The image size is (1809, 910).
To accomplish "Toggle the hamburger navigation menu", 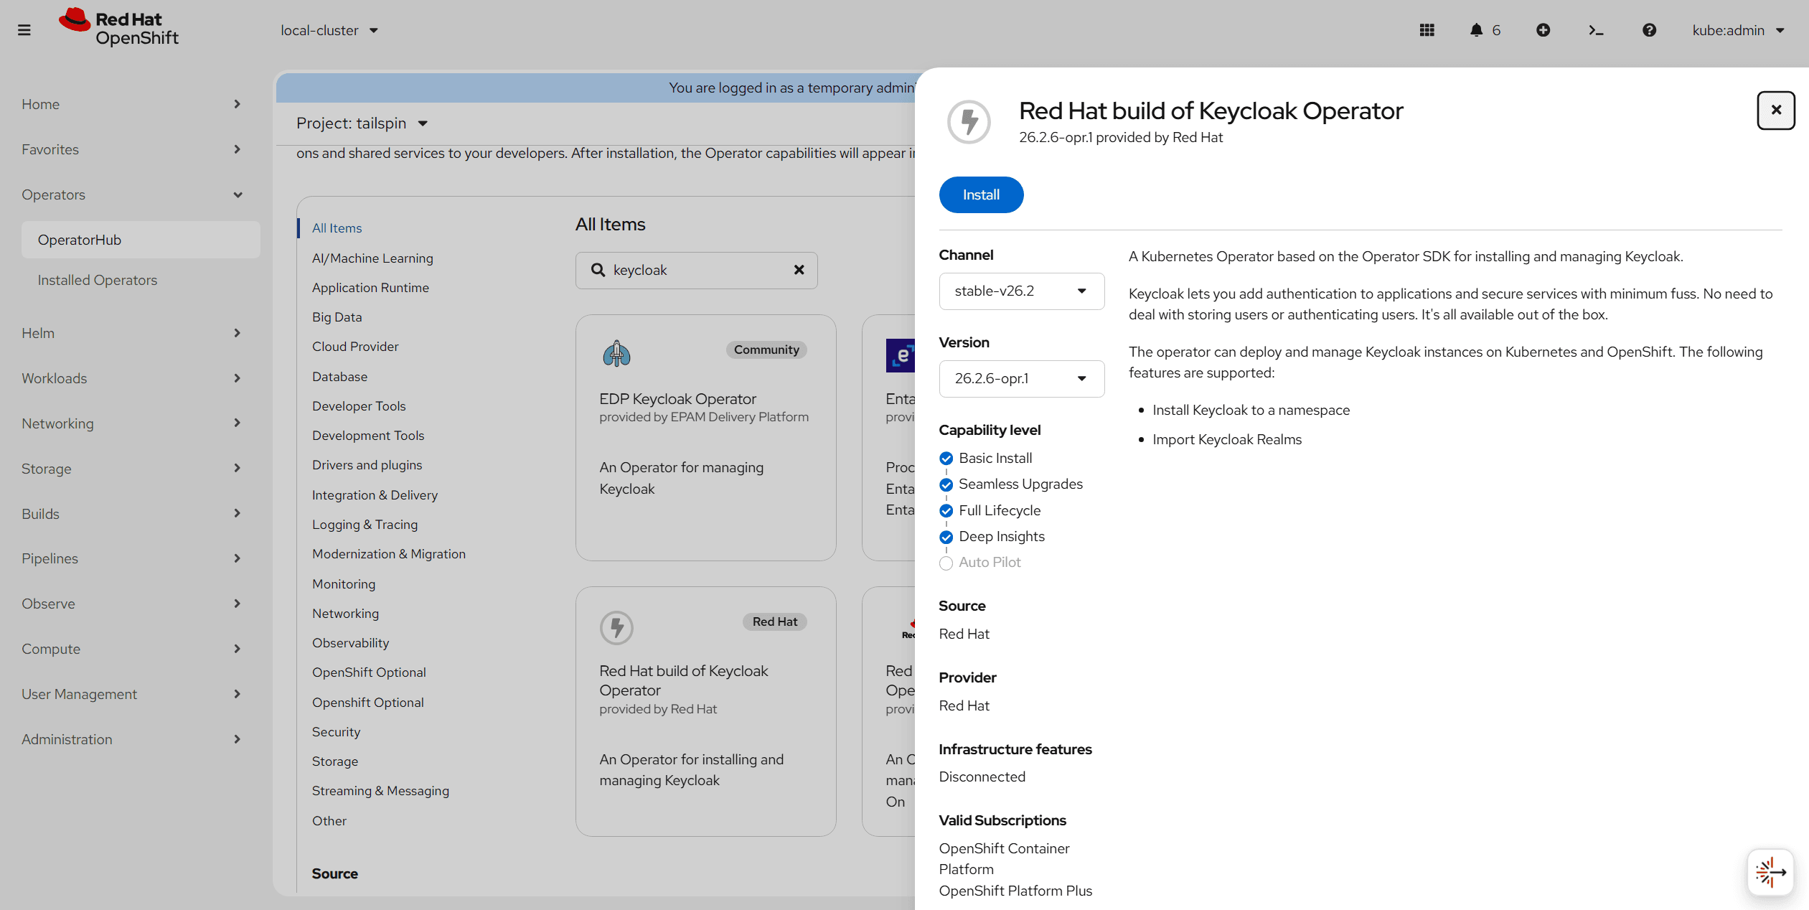I will (x=24, y=30).
